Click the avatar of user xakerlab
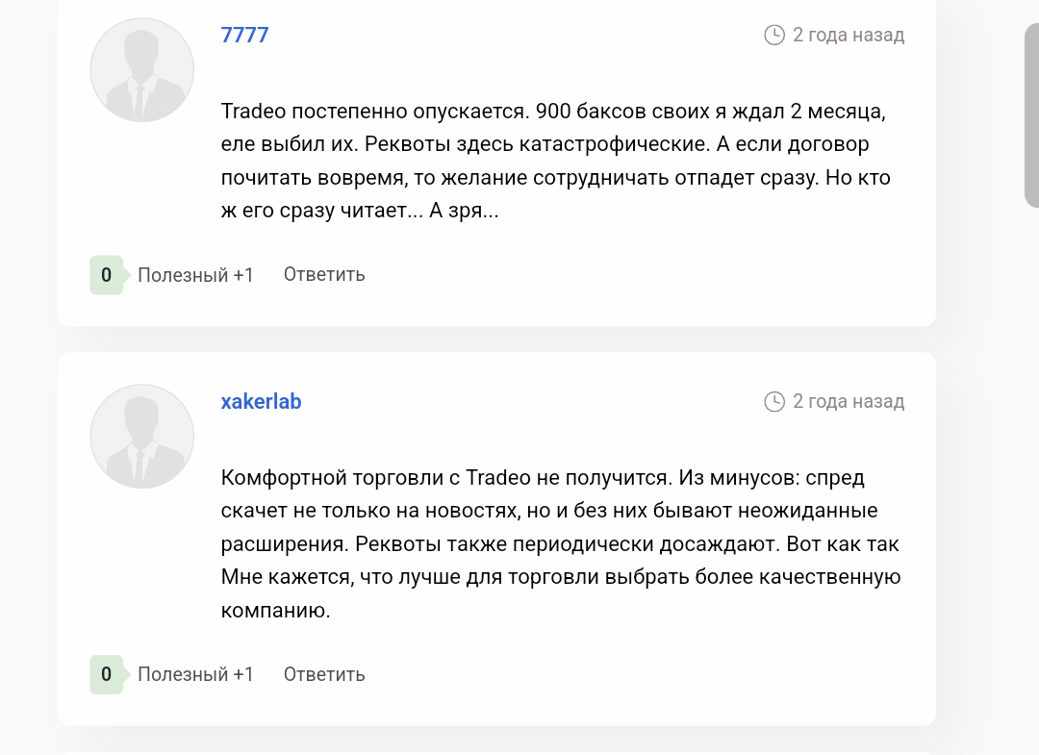1039x755 pixels. pos(142,437)
